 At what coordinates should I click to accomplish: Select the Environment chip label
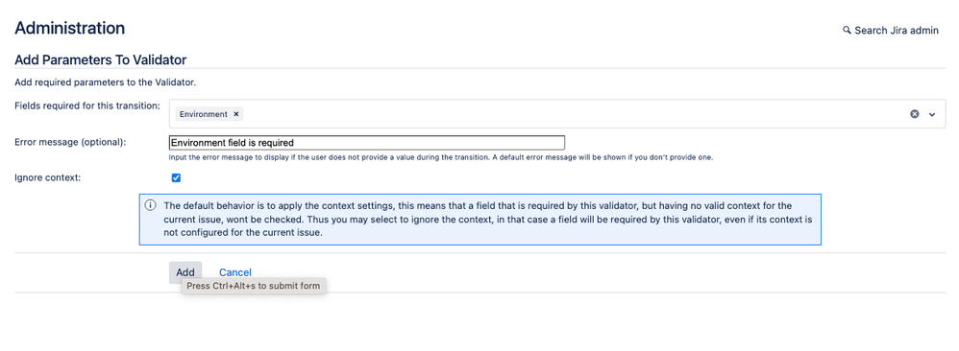203,114
